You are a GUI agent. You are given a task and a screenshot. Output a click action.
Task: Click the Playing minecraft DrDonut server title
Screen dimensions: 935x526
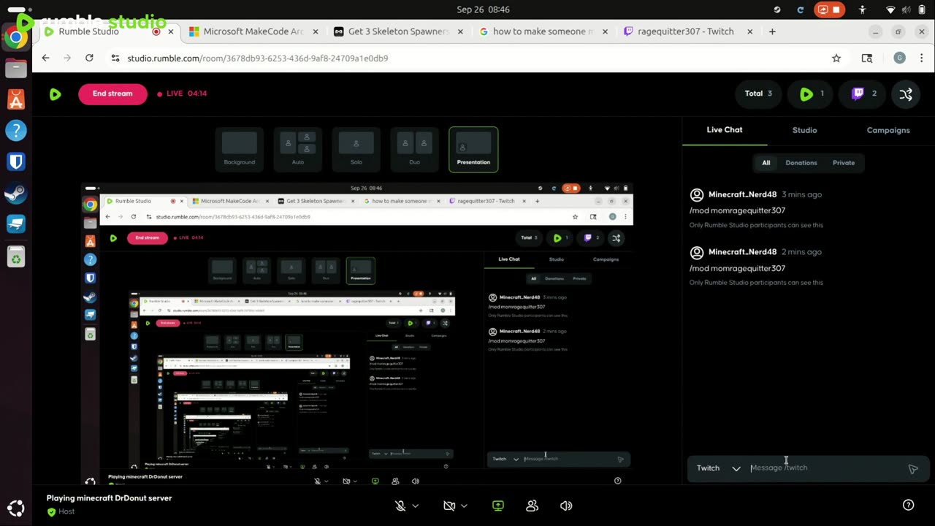tap(110, 498)
